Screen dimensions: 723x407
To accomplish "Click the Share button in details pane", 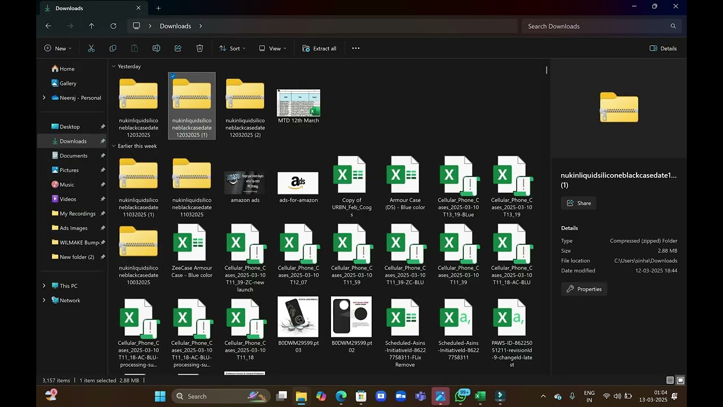I will pos(578,203).
